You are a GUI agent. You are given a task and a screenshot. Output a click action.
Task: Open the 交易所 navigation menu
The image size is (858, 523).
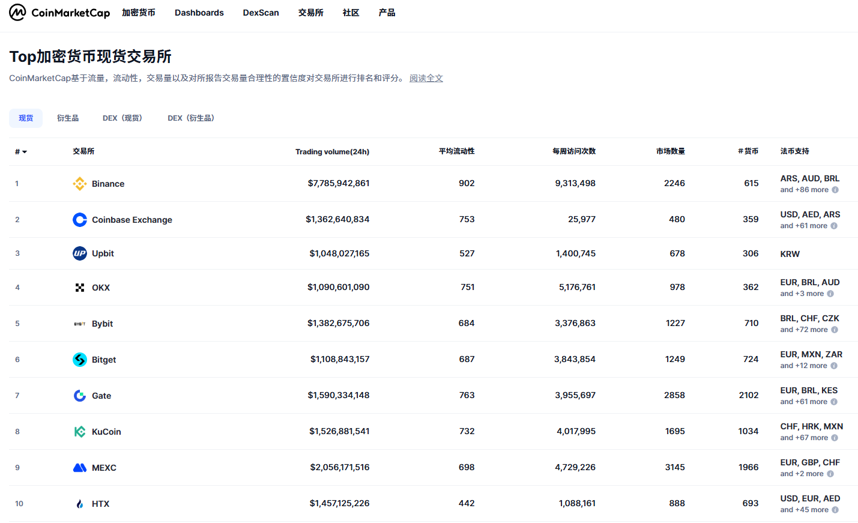311,13
